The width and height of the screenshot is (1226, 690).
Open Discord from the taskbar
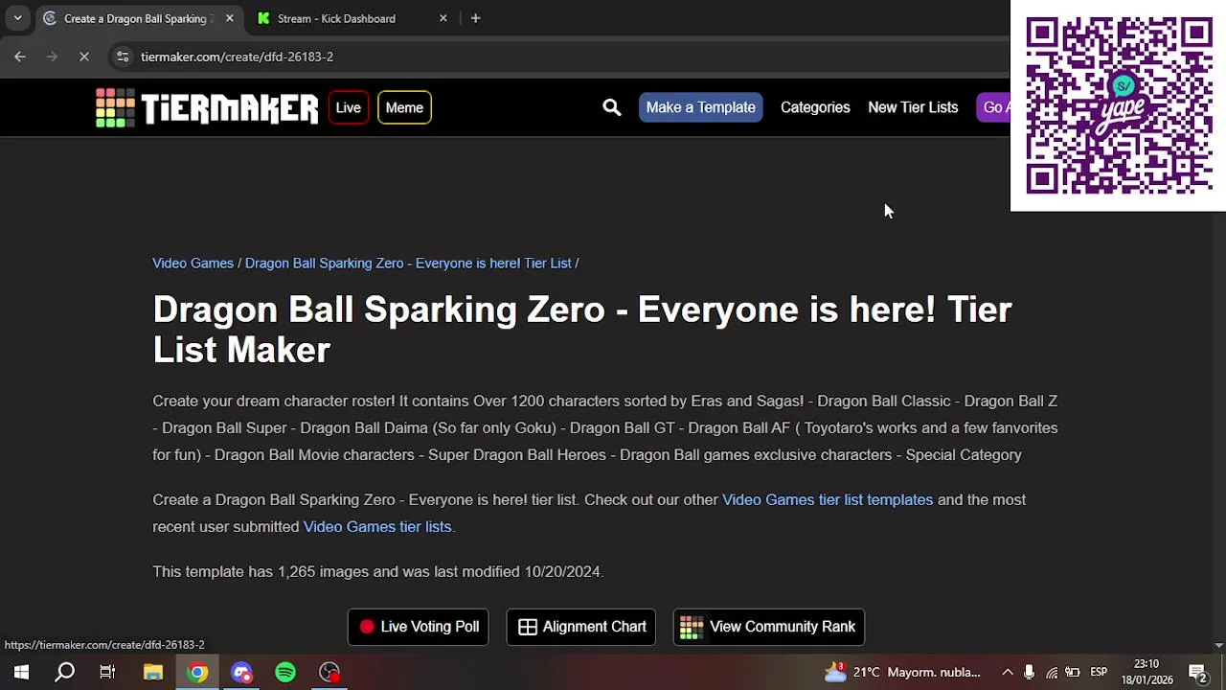pos(241,672)
